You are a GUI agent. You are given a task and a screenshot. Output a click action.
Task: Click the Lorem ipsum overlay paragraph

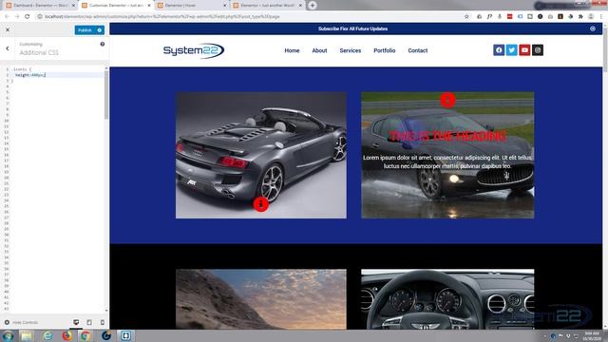pos(447,161)
